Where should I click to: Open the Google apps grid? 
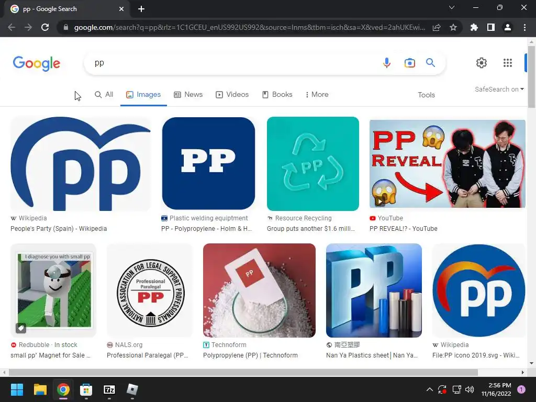(x=508, y=63)
